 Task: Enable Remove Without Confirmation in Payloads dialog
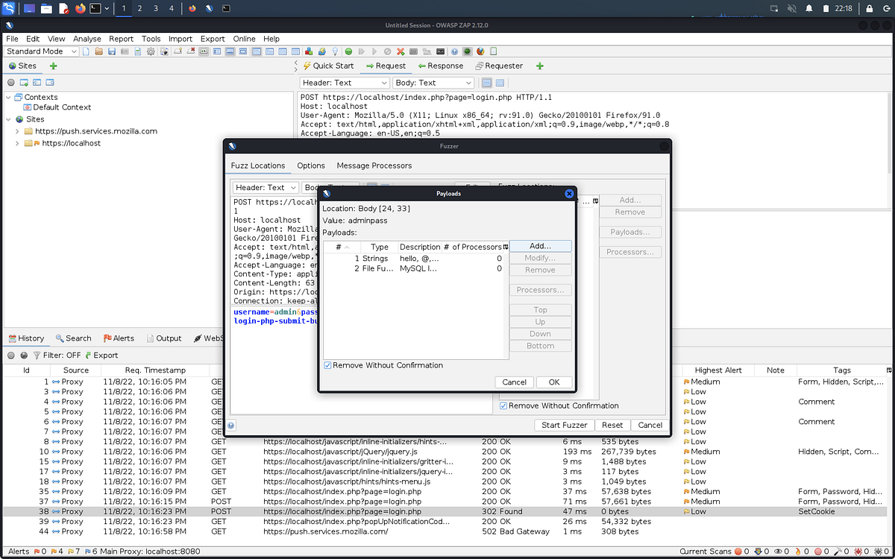[x=327, y=365]
